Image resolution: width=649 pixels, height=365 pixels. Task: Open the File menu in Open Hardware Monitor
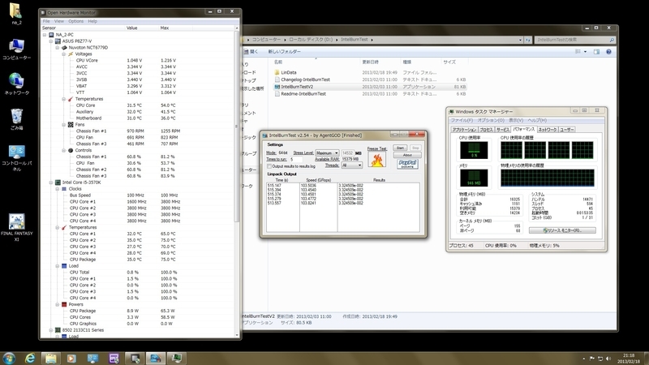pos(46,21)
